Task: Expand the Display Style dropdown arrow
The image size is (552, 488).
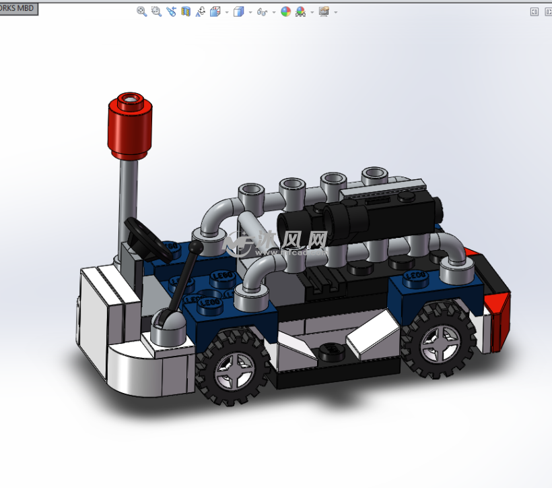Action: coord(250,12)
